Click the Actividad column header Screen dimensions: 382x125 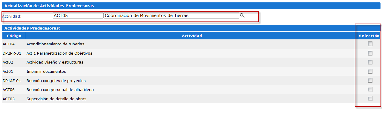192,36
